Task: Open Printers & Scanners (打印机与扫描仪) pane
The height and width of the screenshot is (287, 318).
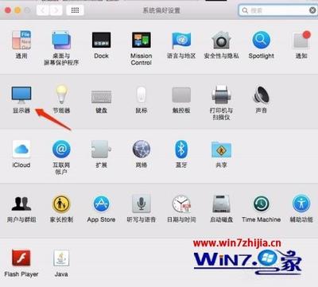Action: point(221,95)
